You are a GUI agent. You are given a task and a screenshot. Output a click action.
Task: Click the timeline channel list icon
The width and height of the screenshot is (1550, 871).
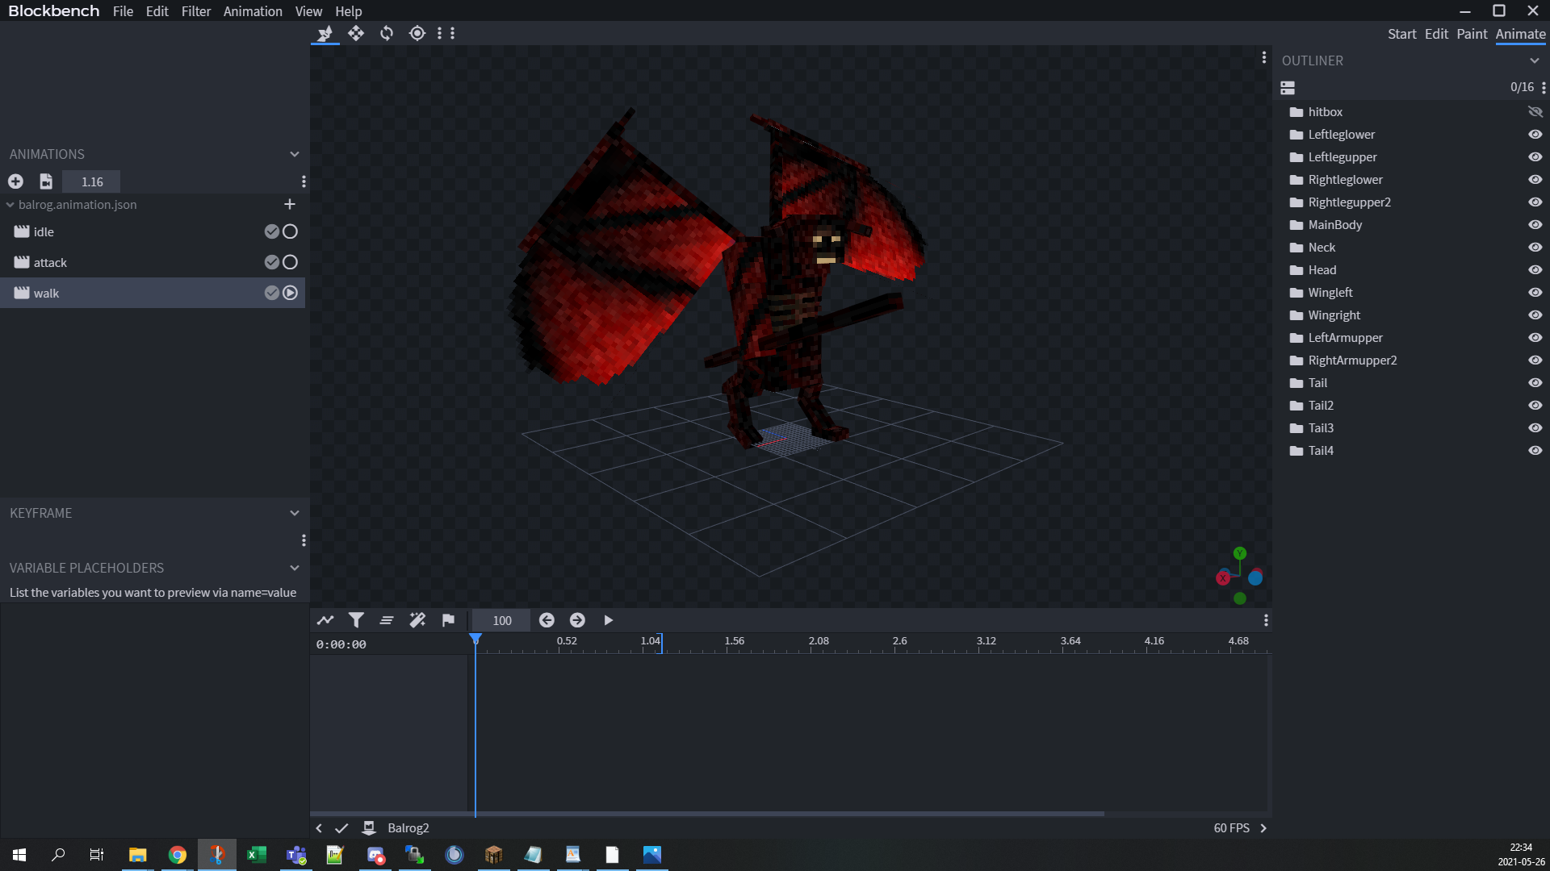[x=387, y=620]
